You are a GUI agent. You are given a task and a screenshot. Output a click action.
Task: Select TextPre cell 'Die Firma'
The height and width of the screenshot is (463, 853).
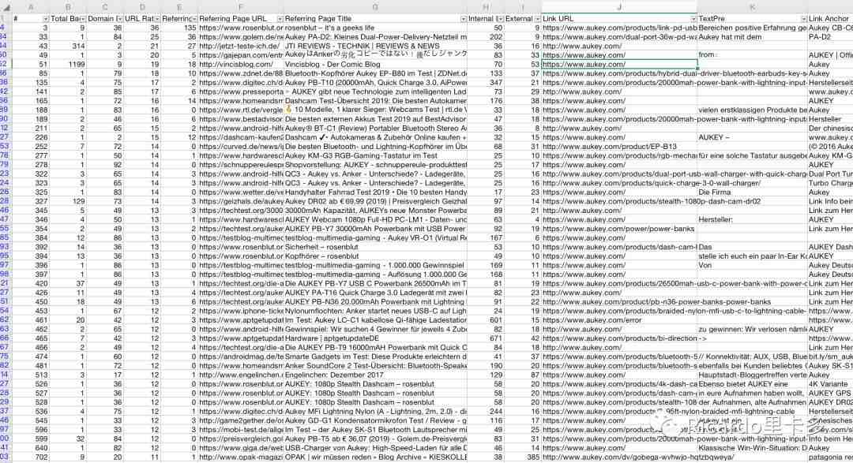point(753,192)
